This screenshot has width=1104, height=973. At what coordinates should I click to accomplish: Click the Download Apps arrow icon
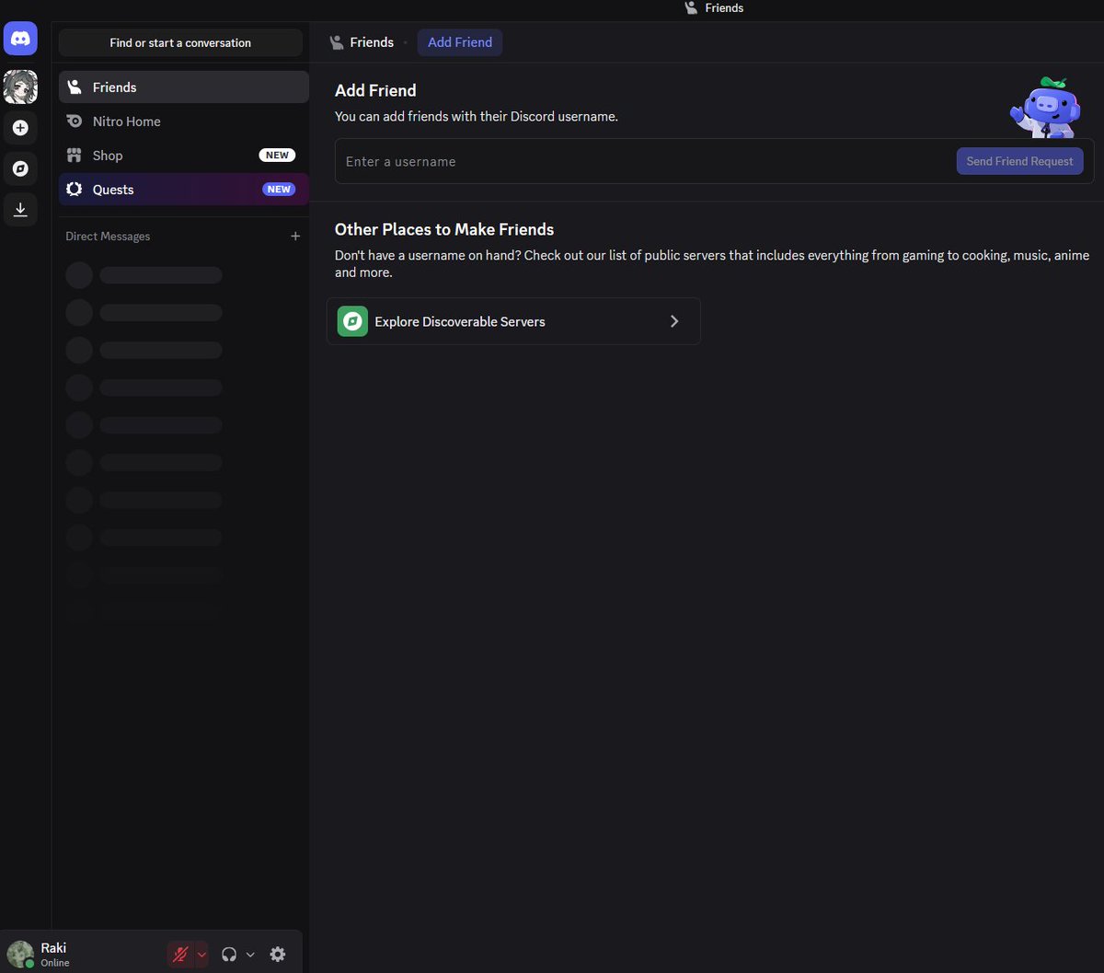[x=20, y=210]
